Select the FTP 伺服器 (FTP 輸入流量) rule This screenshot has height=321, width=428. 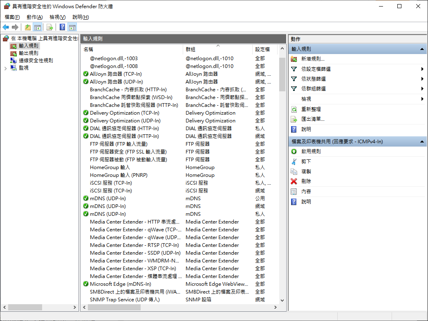119,144
